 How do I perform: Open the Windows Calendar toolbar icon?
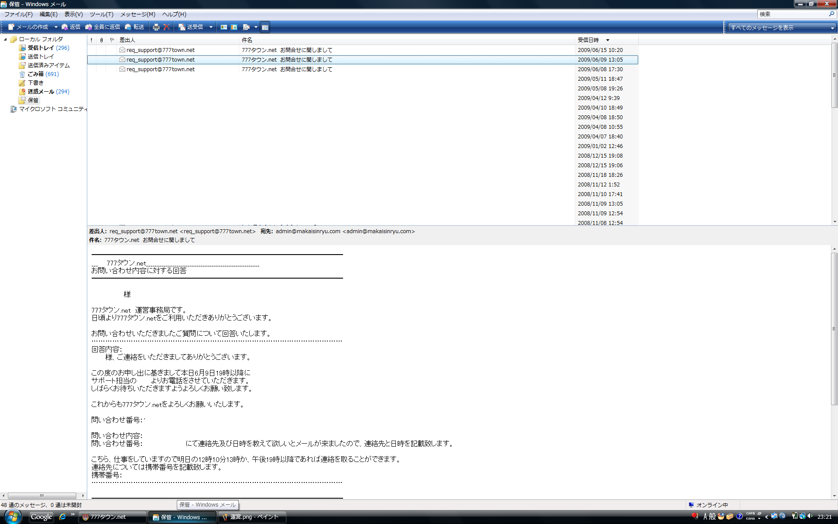click(234, 27)
